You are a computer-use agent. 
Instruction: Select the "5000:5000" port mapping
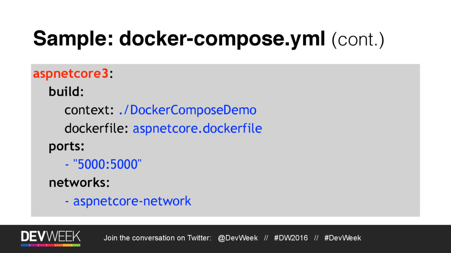[x=107, y=164]
